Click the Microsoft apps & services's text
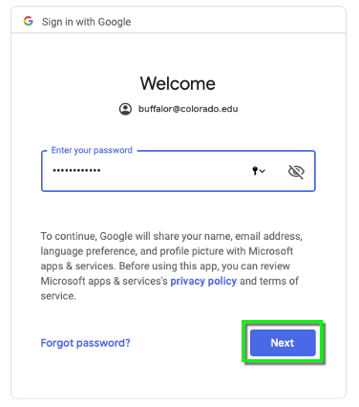 point(104,281)
